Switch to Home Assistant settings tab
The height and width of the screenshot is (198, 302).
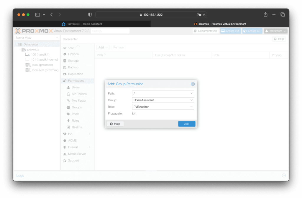pyautogui.click(x=82, y=24)
